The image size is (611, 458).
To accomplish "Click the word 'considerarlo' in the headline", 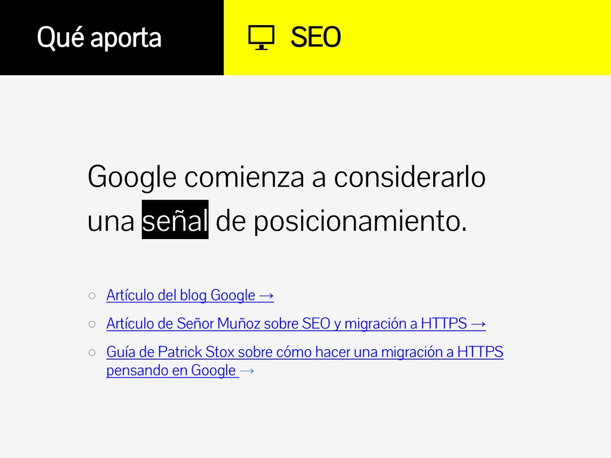I will click(409, 177).
